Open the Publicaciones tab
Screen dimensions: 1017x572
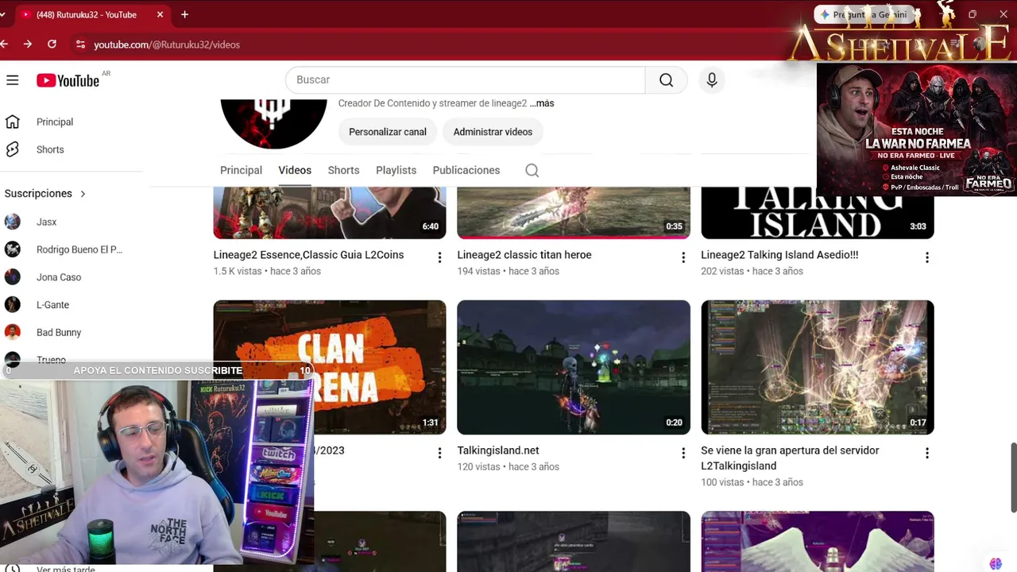point(466,170)
